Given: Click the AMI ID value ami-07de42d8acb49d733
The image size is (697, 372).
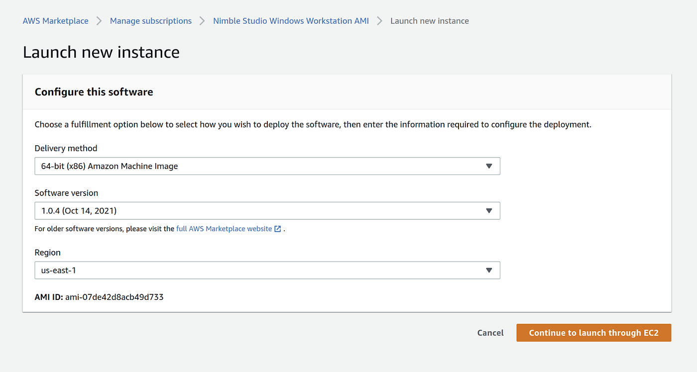Looking at the screenshot, I should coord(115,297).
